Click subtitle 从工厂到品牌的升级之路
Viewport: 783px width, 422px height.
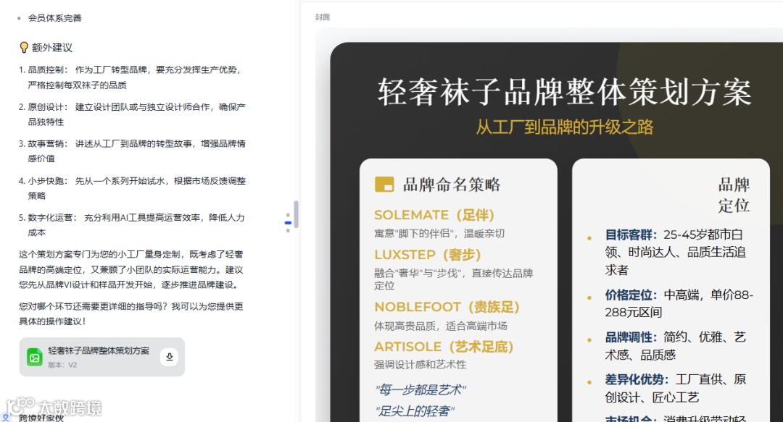[x=565, y=127]
